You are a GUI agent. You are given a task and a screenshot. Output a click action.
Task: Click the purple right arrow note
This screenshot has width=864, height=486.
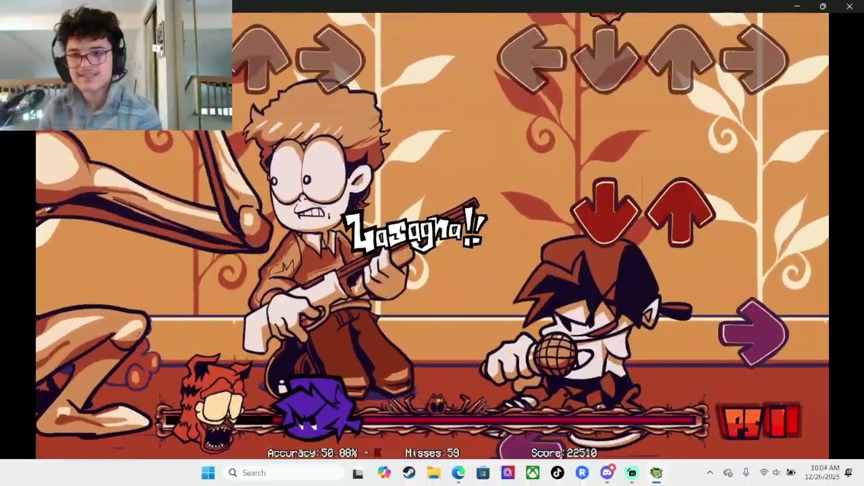click(x=753, y=333)
